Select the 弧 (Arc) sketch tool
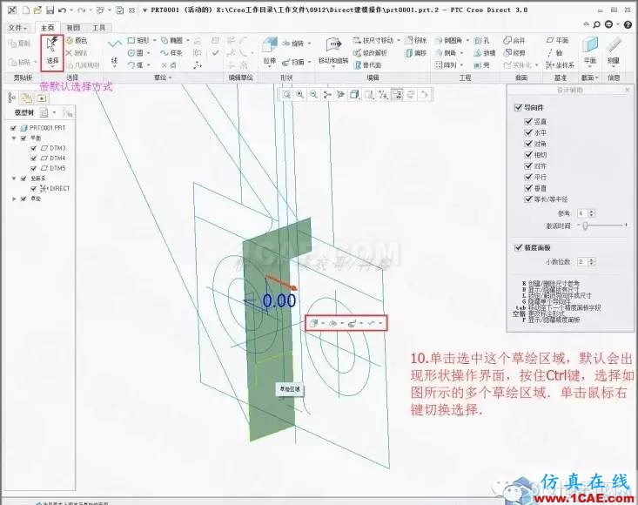Viewport: 638px width, 505px height. [x=136, y=64]
